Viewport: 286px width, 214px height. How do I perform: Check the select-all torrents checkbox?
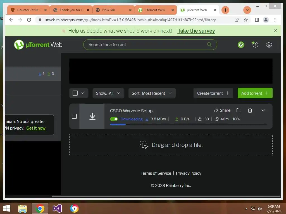tap(75, 93)
